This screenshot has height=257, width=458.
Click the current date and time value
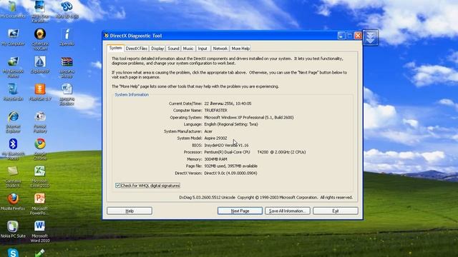click(x=228, y=104)
